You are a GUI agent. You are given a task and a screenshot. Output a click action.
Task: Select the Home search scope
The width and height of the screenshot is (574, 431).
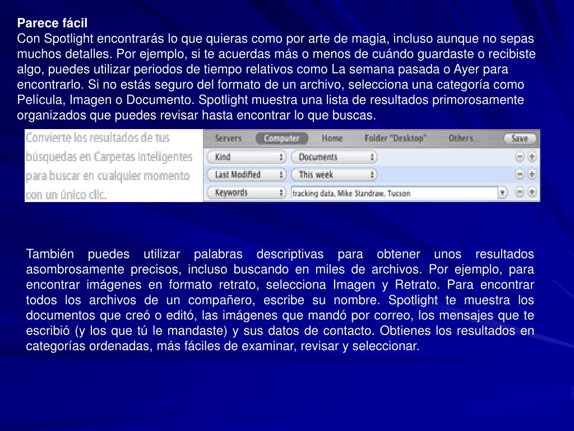coord(332,138)
